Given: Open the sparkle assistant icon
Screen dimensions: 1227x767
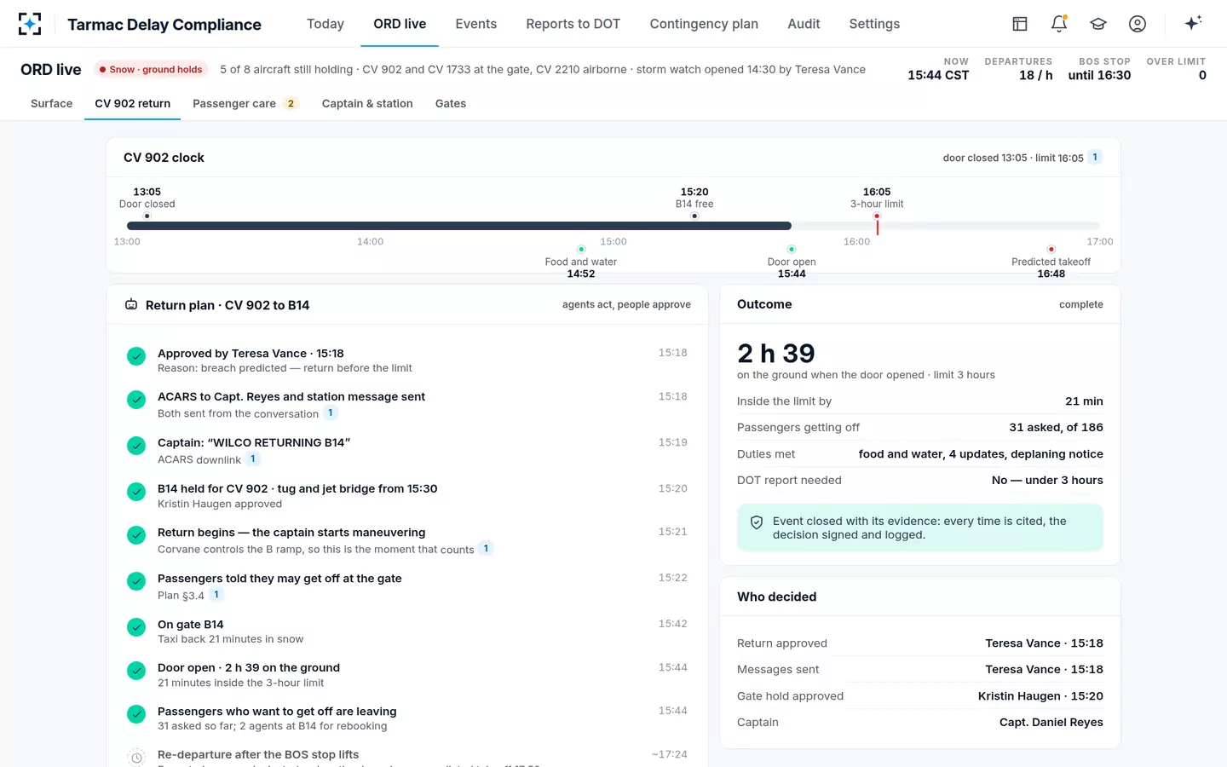Looking at the screenshot, I should point(1193,23).
